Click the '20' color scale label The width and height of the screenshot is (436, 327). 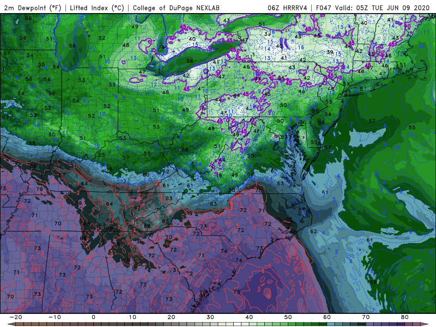pos(171,317)
